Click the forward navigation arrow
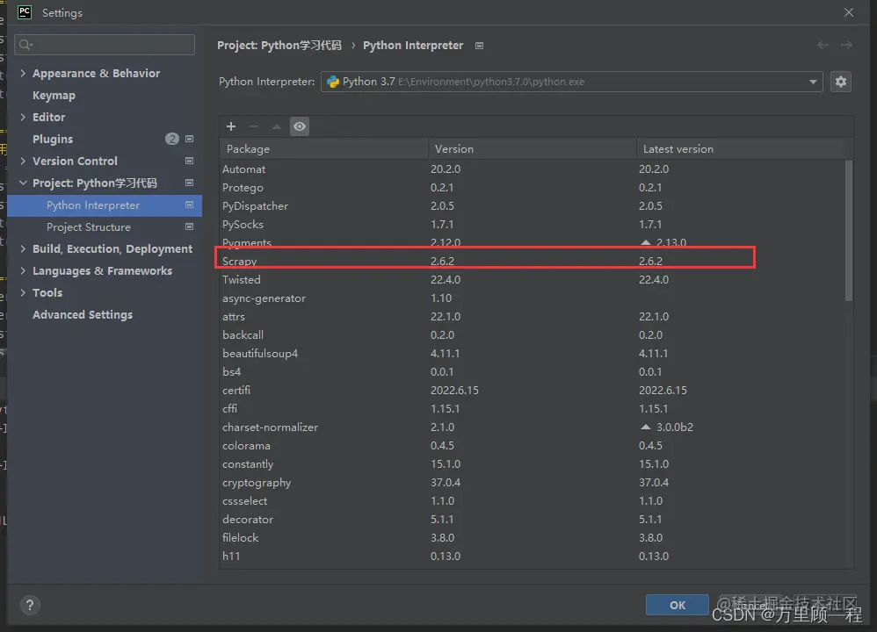The width and height of the screenshot is (877, 632). 846,45
